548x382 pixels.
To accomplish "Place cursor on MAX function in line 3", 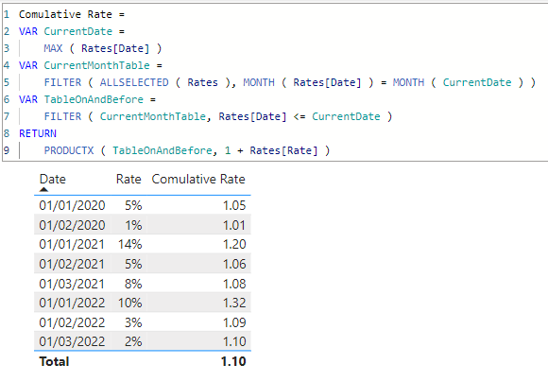I will click(53, 48).
